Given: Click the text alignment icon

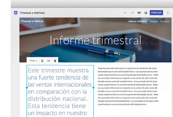Looking at the screenshot, I should tap(42, 61).
